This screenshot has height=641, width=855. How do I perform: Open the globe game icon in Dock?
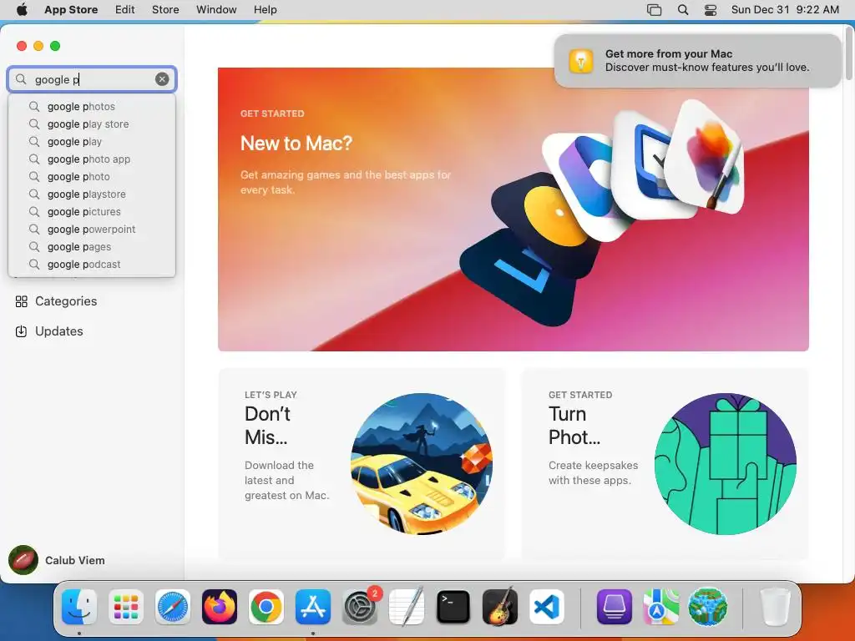pyautogui.click(x=708, y=607)
